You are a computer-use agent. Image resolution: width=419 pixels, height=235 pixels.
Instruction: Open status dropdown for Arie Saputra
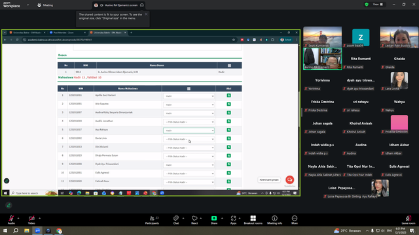pyautogui.click(x=189, y=104)
